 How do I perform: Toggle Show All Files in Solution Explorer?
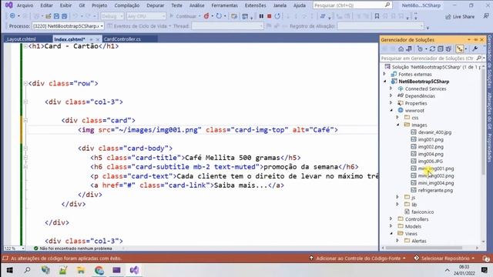coord(448,48)
